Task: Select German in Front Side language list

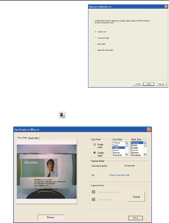Action: tap(118, 153)
